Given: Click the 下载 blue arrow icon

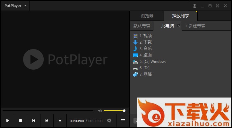Looking at the screenshot, I should click(x=135, y=42).
